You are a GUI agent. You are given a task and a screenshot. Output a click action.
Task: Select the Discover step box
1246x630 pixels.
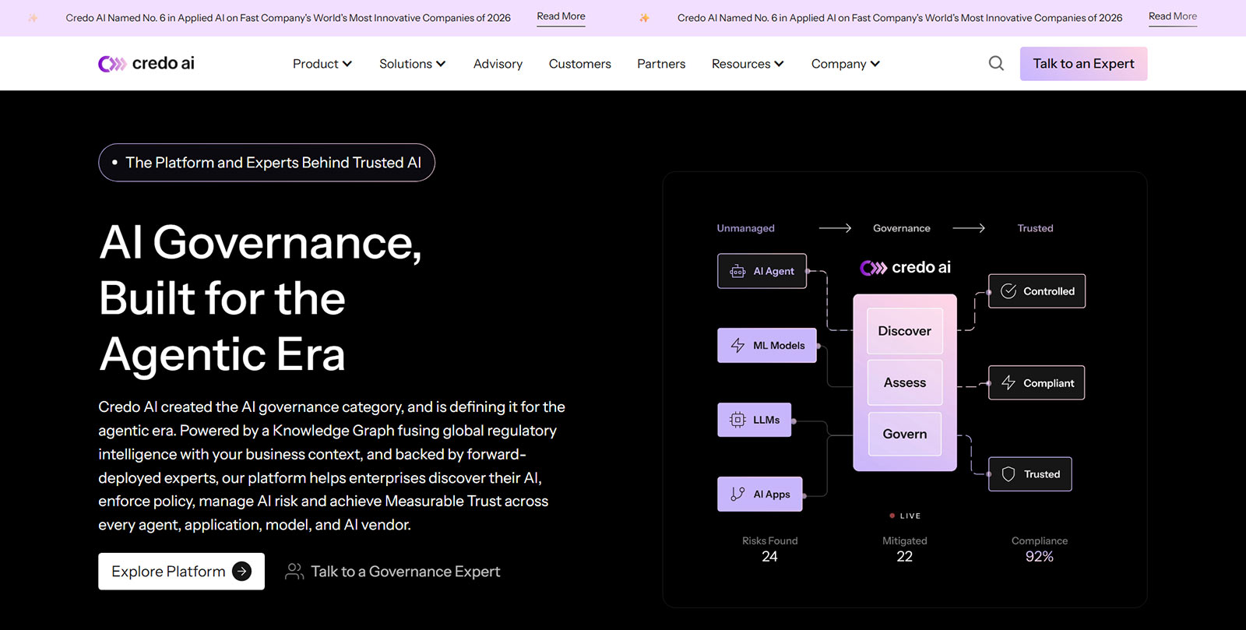tap(905, 331)
